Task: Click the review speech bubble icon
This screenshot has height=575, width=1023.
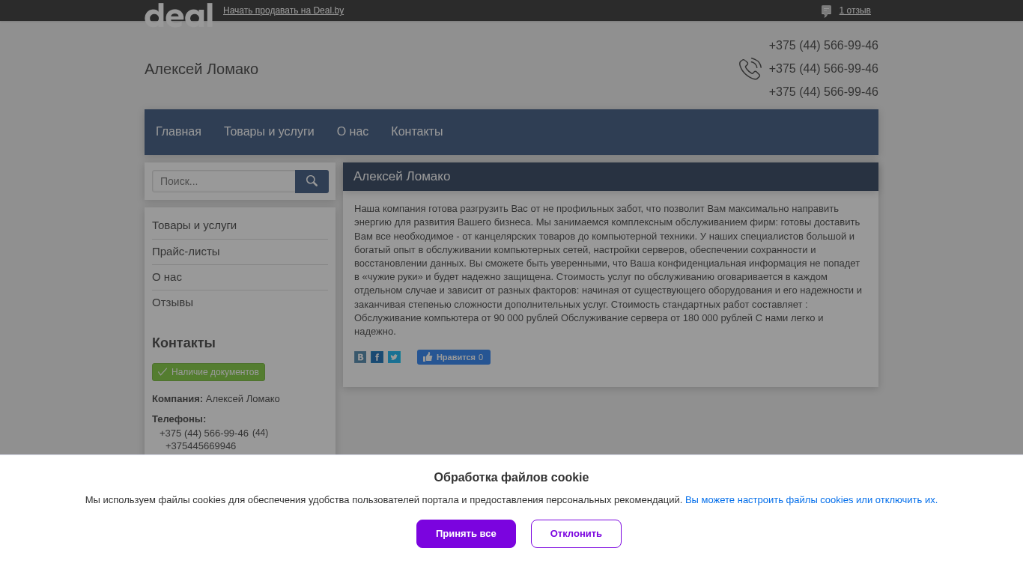Action: (x=826, y=11)
